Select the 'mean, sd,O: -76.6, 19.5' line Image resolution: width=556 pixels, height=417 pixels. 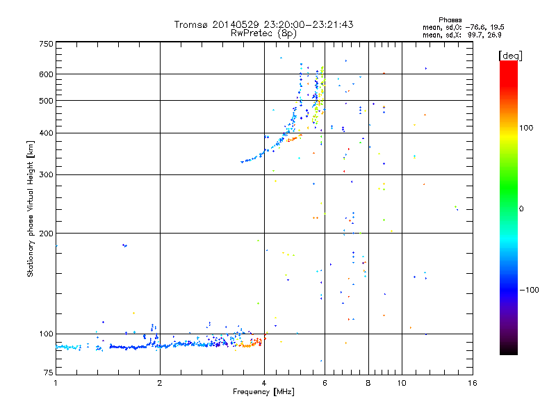tap(464, 27)
